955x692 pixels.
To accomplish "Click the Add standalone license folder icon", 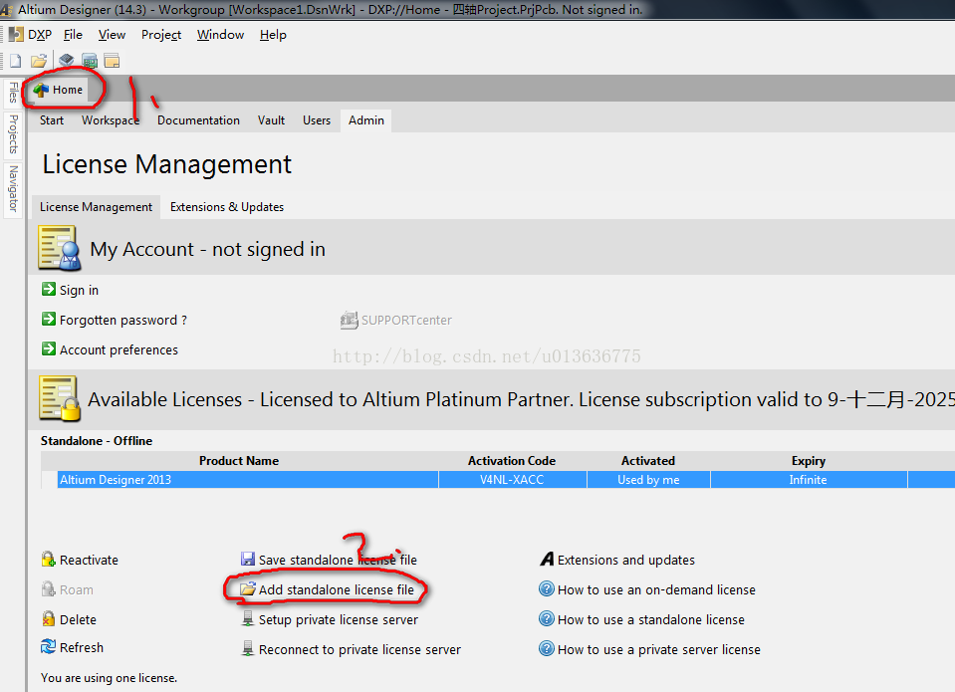I will coord(248,589).
